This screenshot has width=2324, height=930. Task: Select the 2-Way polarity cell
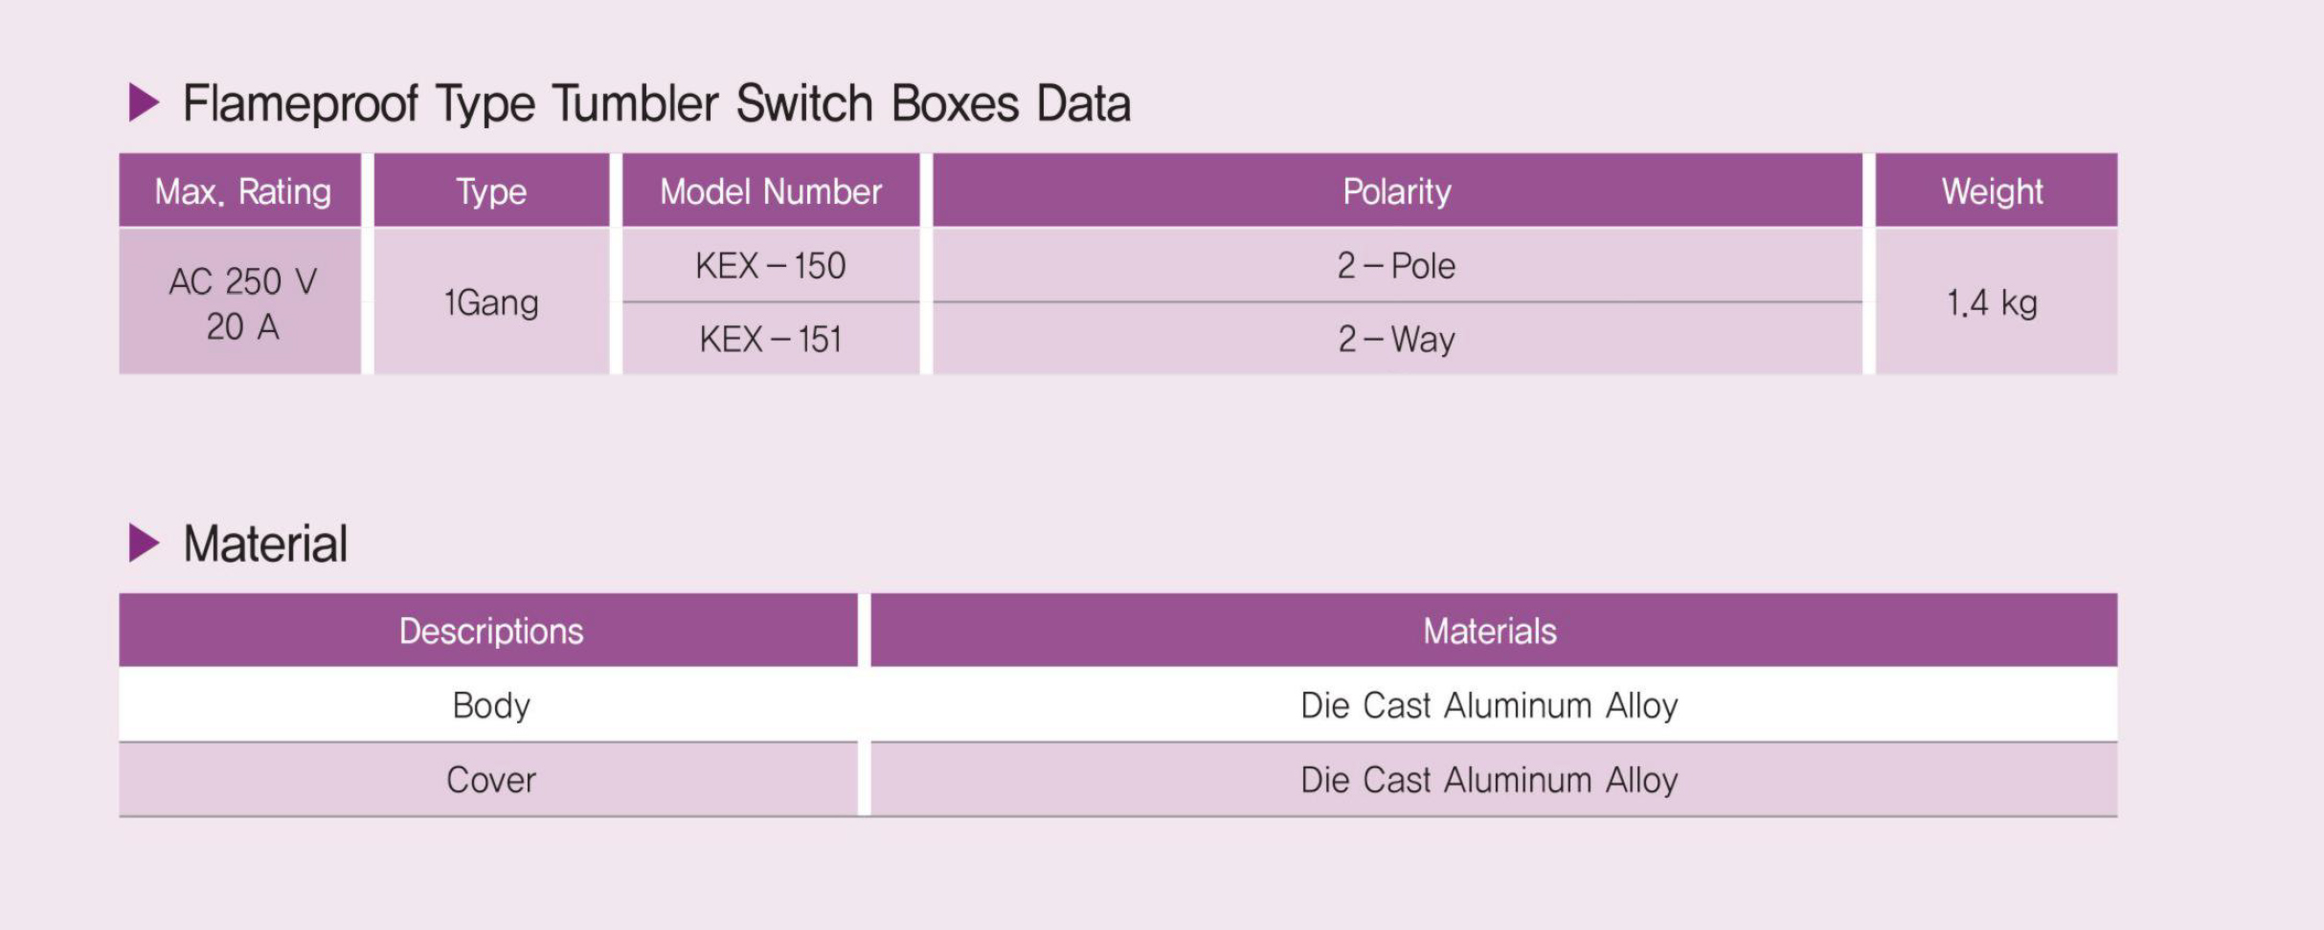point(1397,339)
